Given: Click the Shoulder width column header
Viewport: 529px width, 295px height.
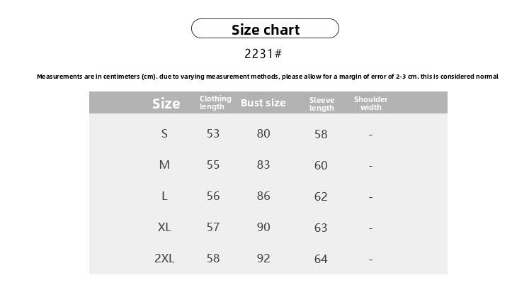Looking at the screenshot, I should [370, 104].
